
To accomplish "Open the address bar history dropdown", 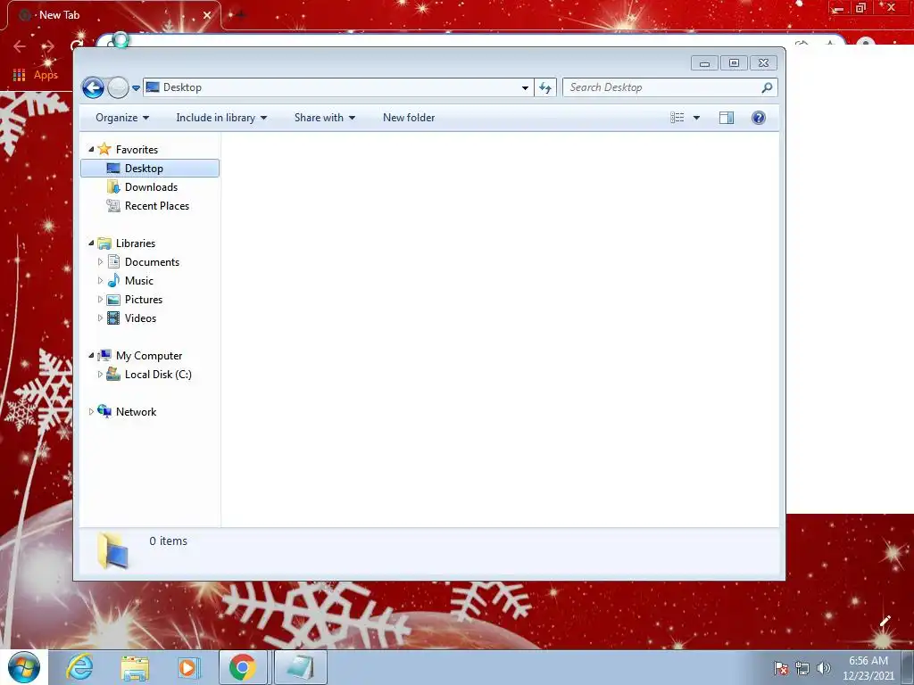I will 525,88.
